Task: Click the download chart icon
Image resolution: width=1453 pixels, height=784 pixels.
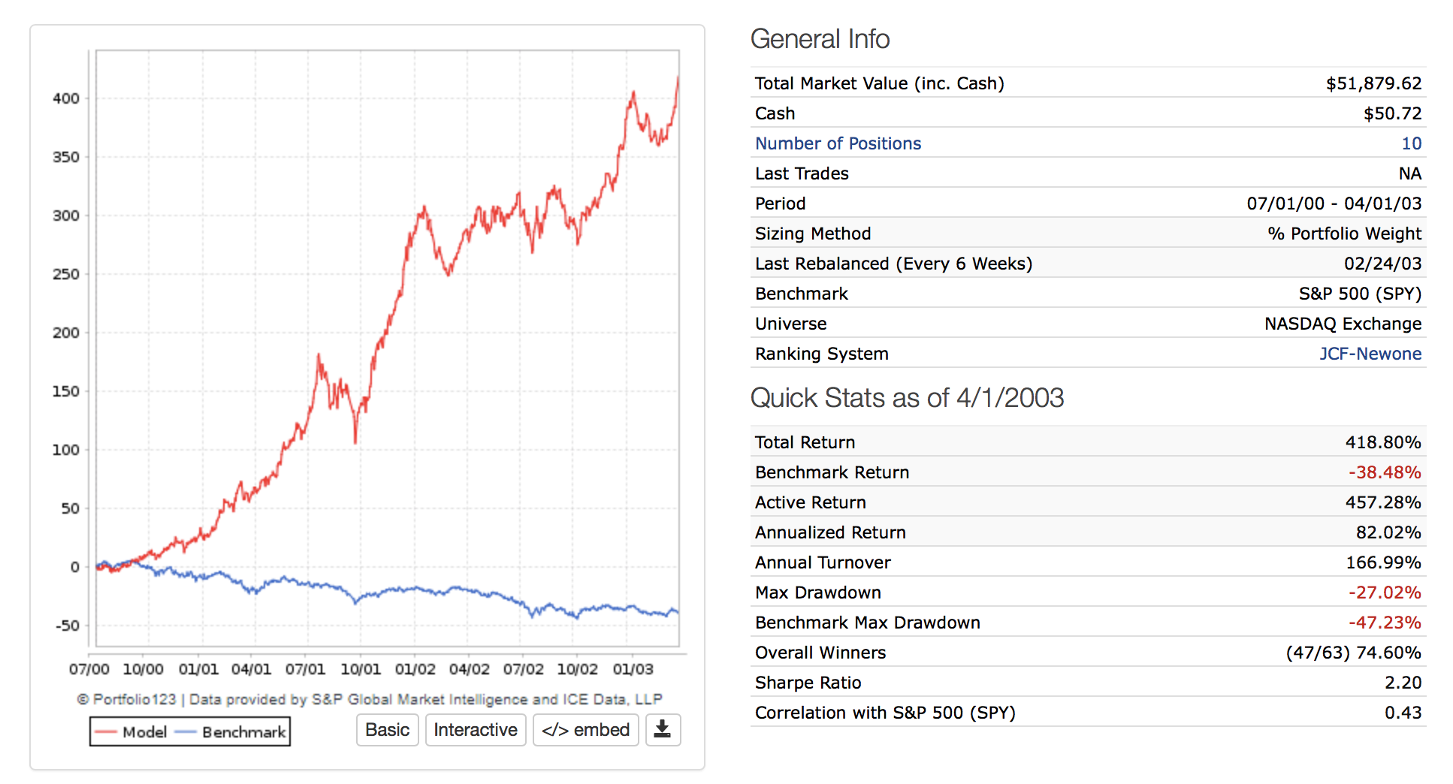Action: [x=662, y=729]
